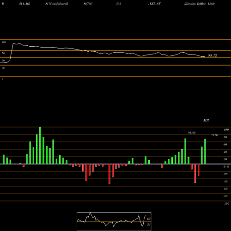This screenshot has width=231, height=231.
Task: Click the MR panel title
Action: pos(206,120)
